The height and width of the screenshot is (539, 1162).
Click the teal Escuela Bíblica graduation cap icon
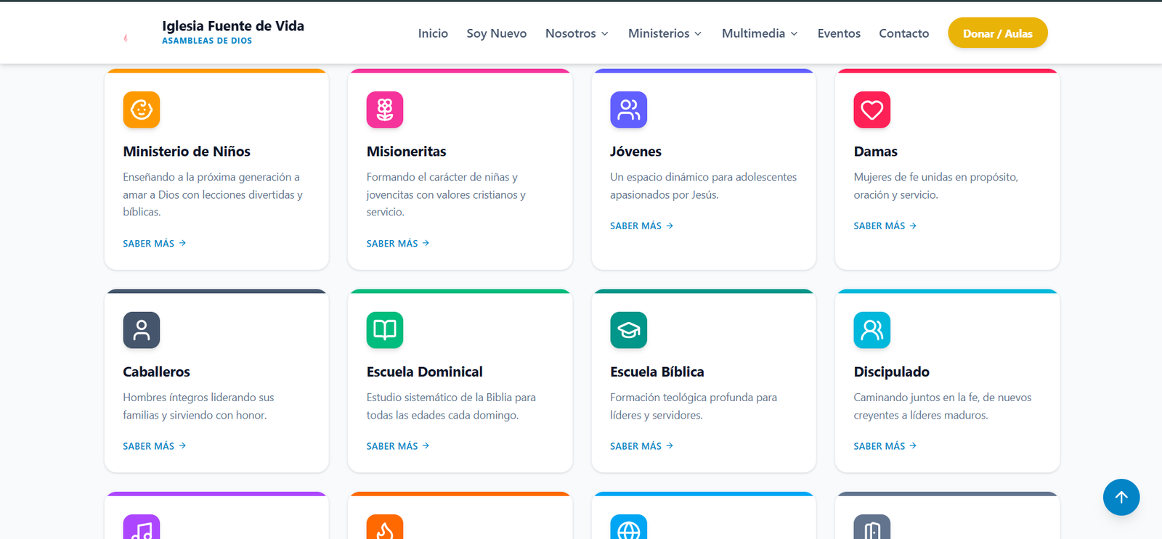pyautogui.click(x=629, y=330)
